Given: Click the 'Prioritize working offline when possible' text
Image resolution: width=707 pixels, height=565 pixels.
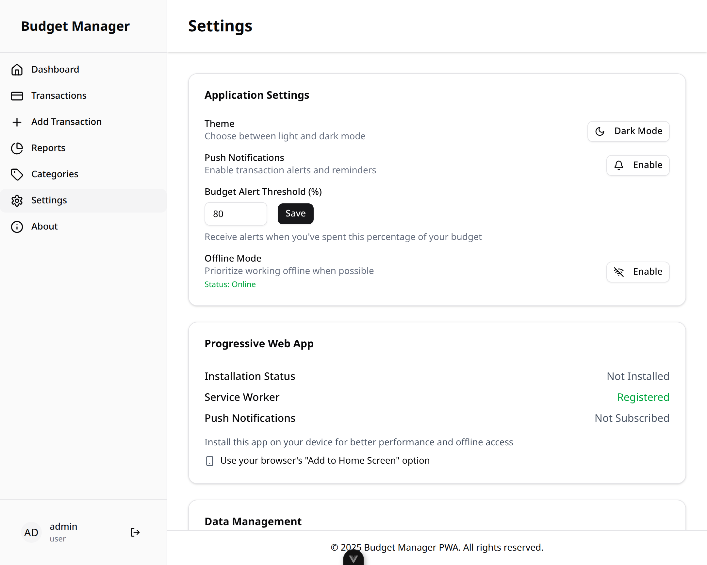Looking at the screenshot, I should tap(289, 271).
